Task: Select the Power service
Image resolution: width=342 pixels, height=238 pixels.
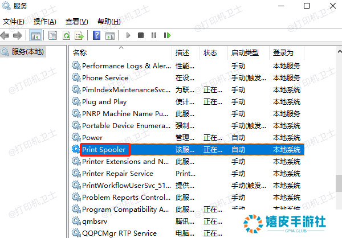Action: [x=188, y=138]
